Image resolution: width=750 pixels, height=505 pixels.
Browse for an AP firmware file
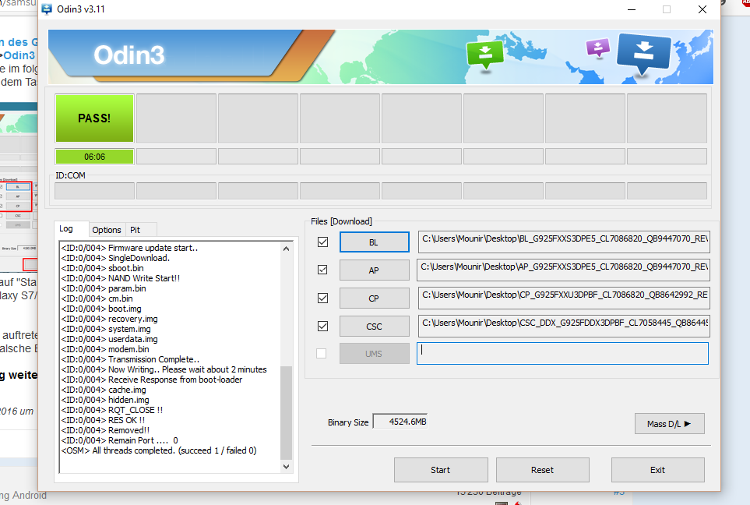374,270
